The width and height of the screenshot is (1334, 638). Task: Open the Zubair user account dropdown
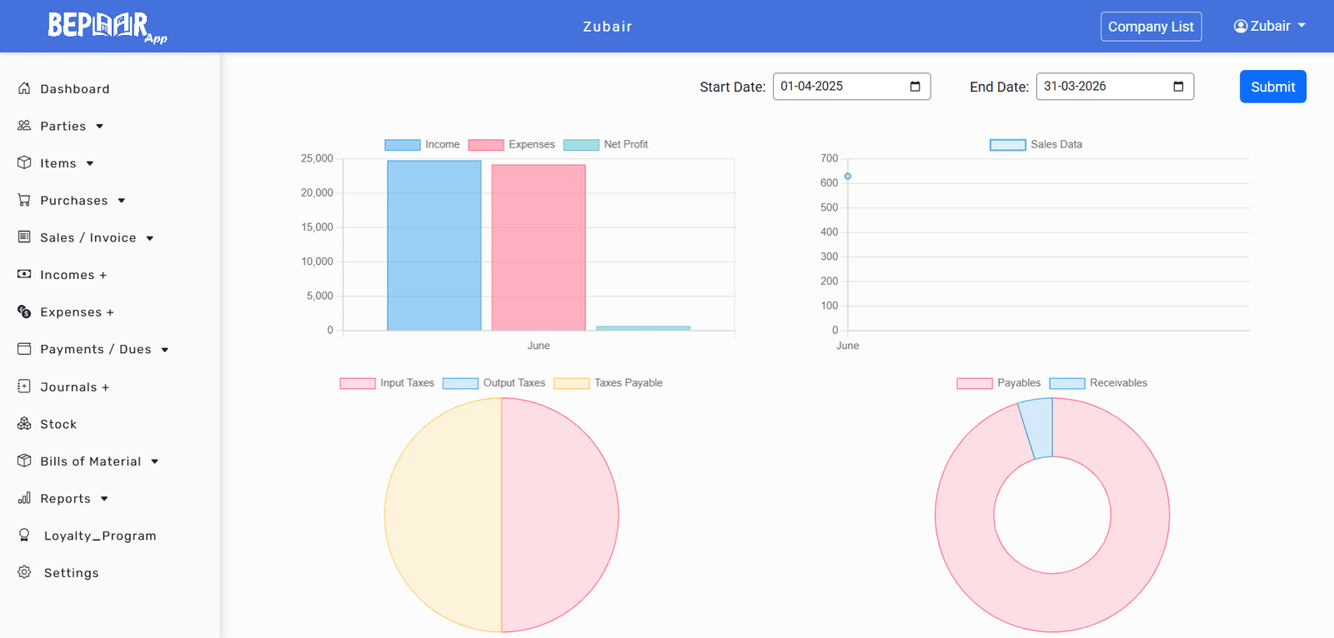(1269, 26)
